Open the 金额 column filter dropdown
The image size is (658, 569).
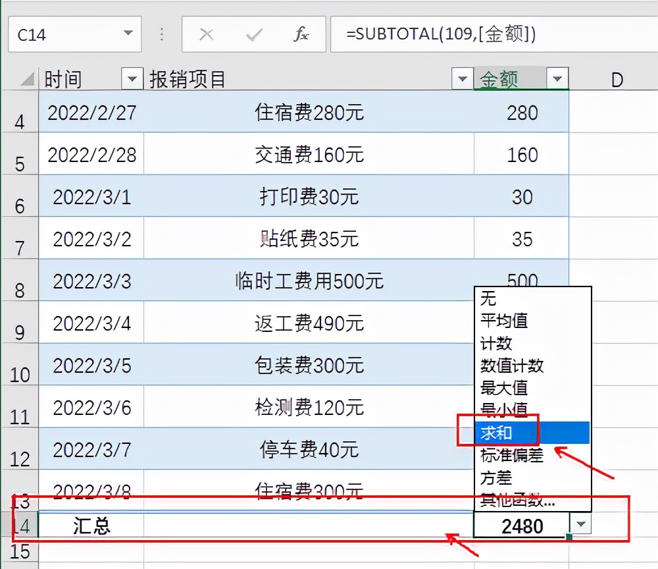click(557, 78)
